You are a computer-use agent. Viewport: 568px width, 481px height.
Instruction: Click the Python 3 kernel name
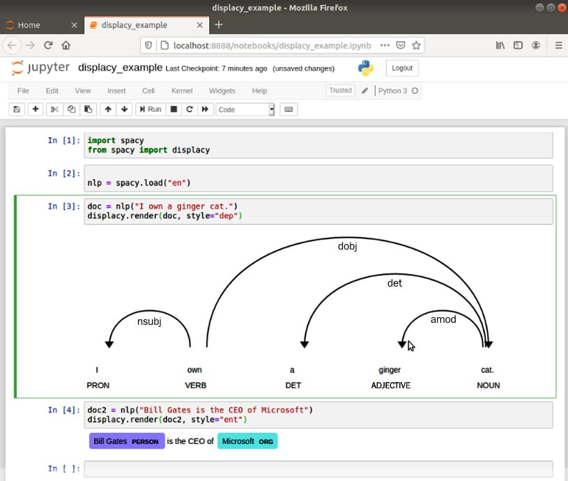click(x=392, y=91)
